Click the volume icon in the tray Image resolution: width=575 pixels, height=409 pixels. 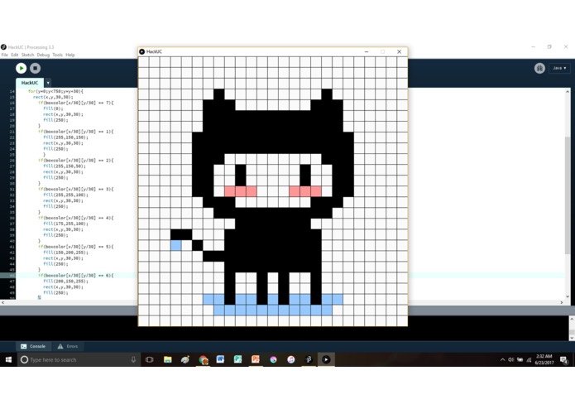(x=510, y=360)
